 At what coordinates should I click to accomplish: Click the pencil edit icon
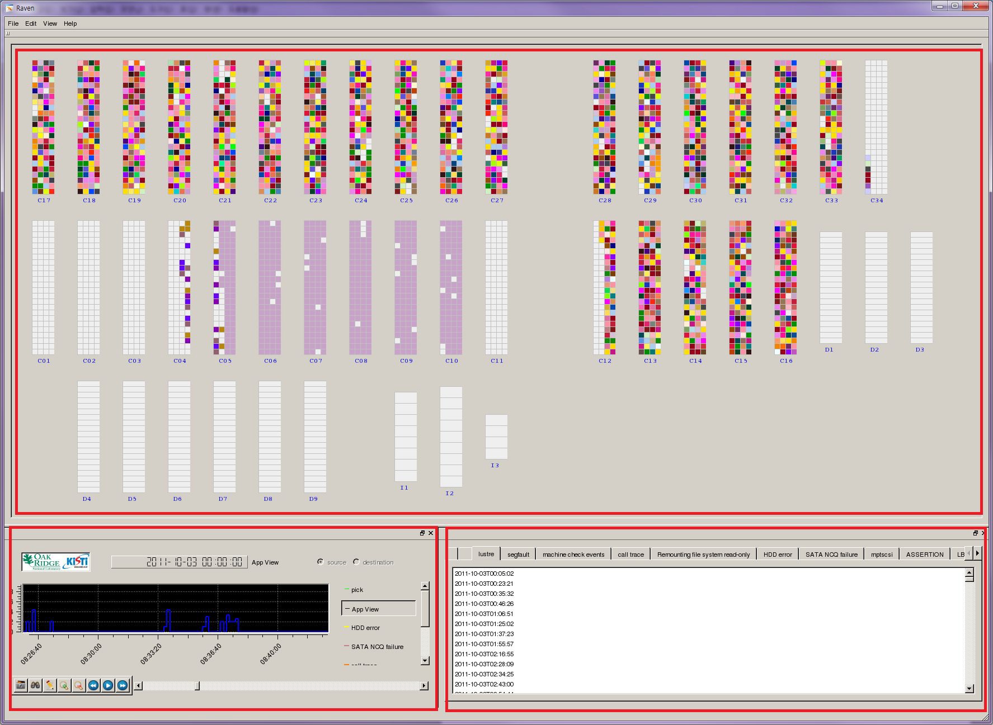click(50, 685)
